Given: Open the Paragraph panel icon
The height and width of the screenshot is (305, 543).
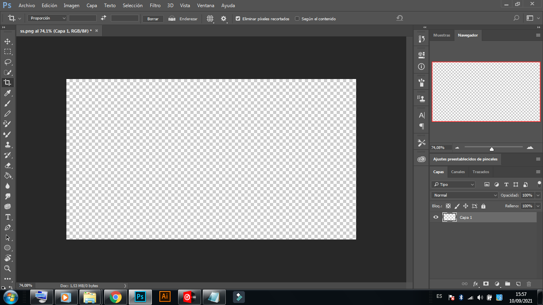Looking at the screenshot, I should (421, 126).
